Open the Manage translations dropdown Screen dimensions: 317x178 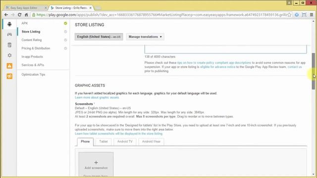tap(145, 37)
